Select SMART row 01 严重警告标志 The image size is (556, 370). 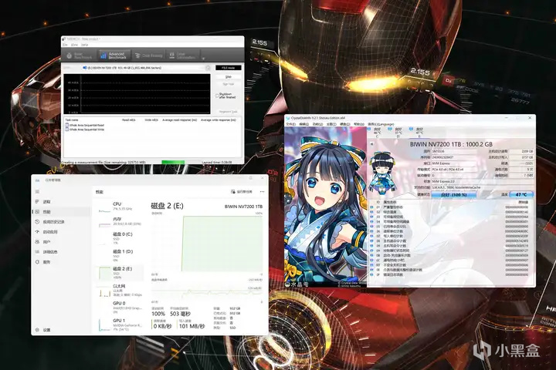click(450, 207)
